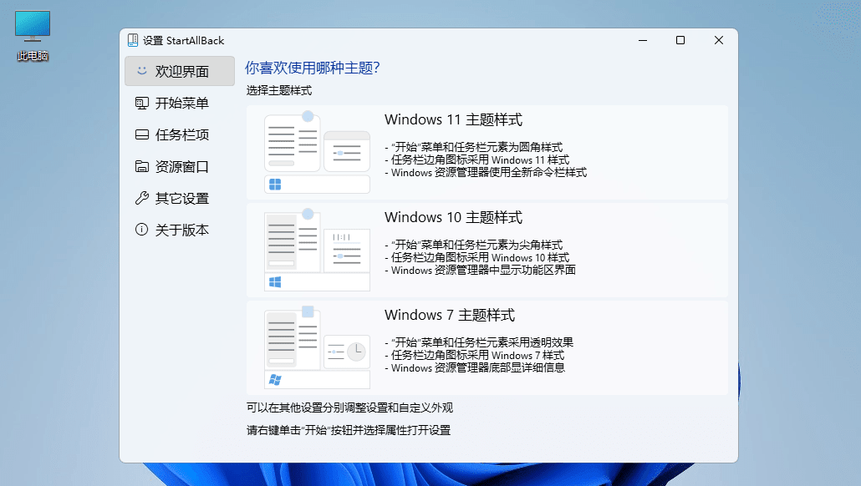Click the heading 你喜欢使用哪种主题?
Screen dimensions: 861x486
tap(313, 68)
